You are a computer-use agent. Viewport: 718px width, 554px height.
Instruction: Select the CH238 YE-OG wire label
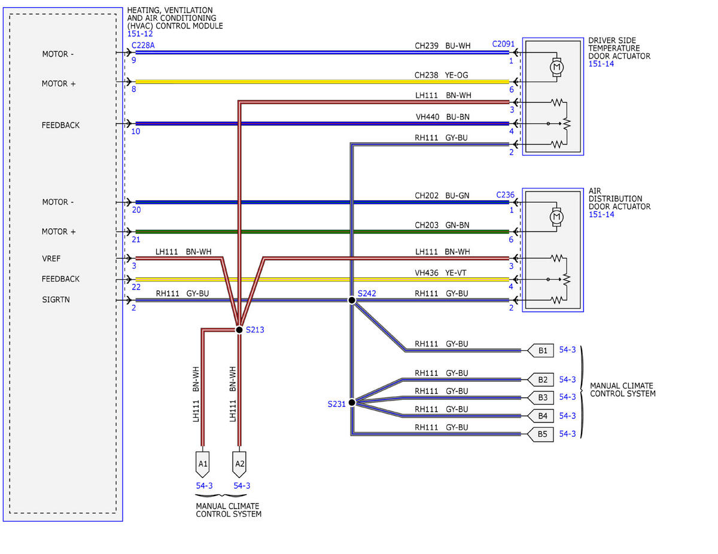coord(442,75)
